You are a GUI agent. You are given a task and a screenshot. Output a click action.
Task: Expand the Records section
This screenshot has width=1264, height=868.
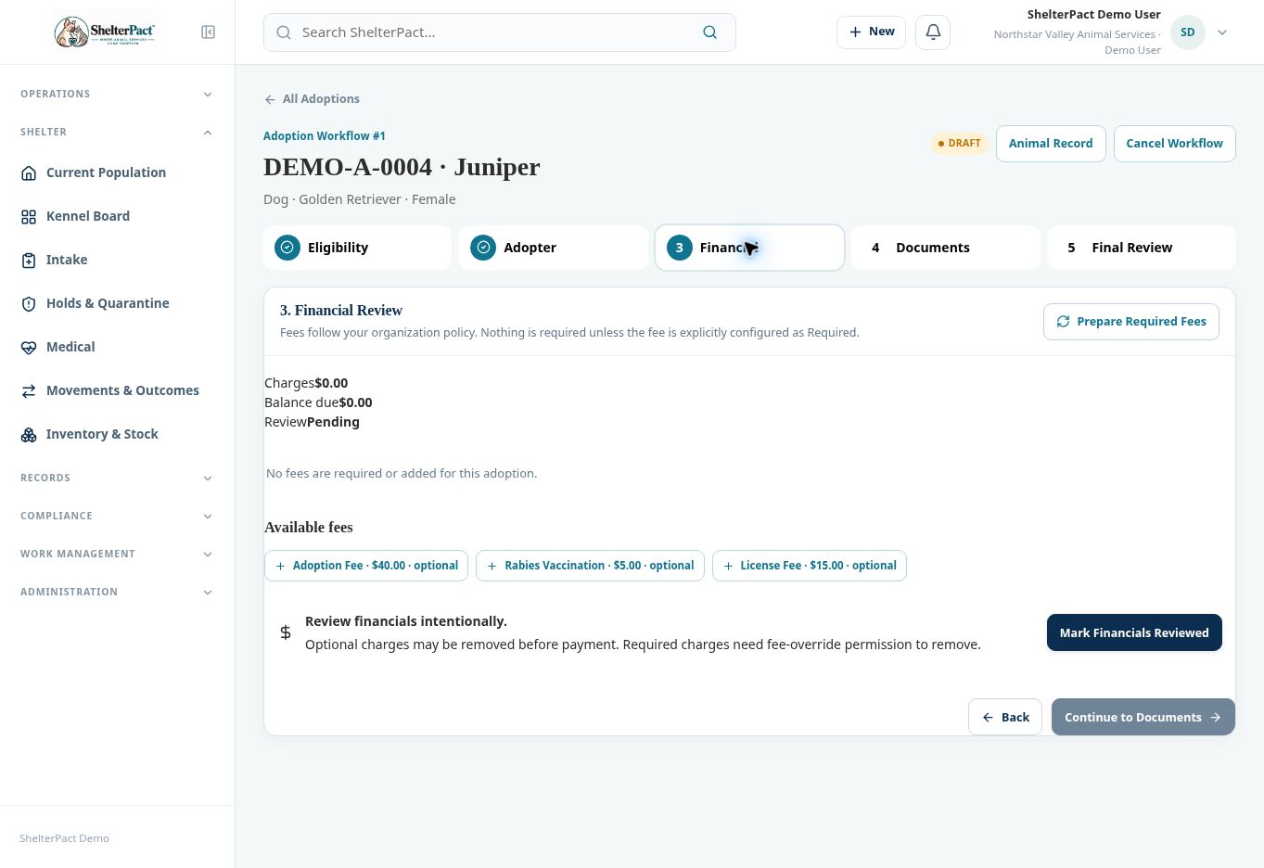(x=117, y=478)
